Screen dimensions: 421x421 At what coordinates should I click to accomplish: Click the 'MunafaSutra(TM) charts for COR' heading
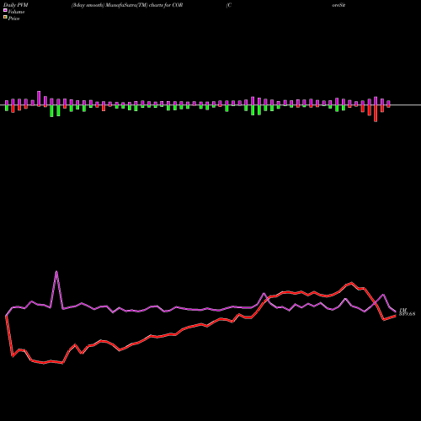pyautogui.click(x=144, y=5)
